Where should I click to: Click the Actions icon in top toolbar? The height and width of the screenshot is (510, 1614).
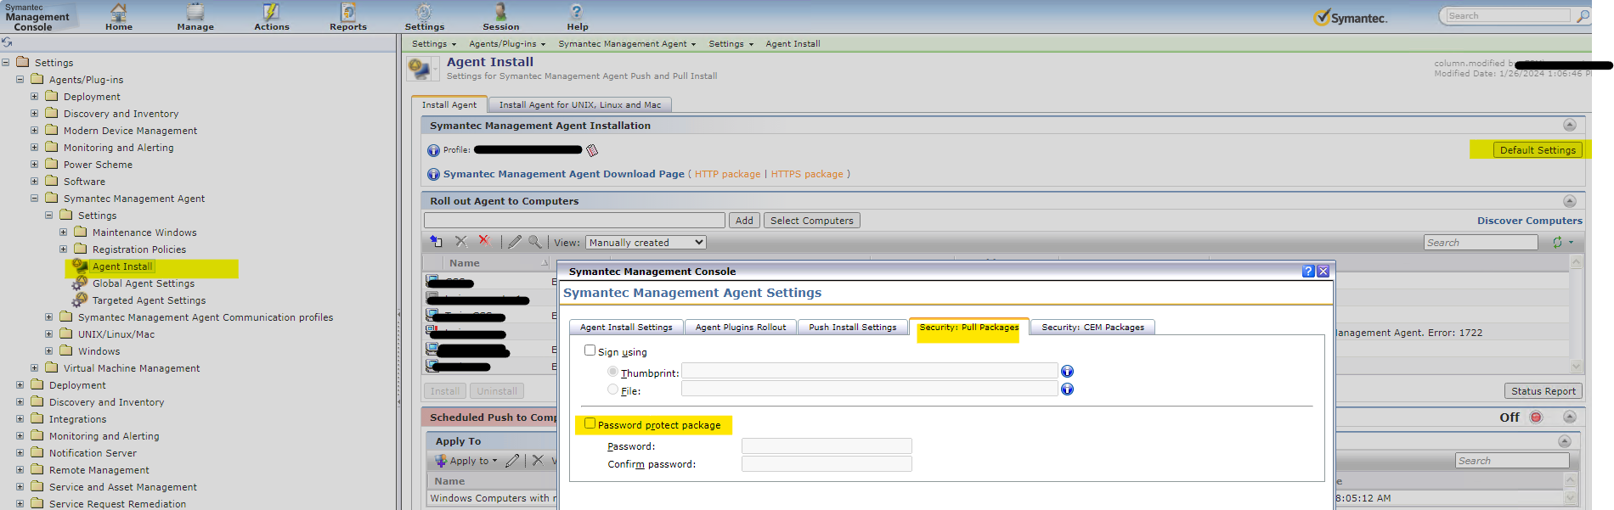(271, 16)
